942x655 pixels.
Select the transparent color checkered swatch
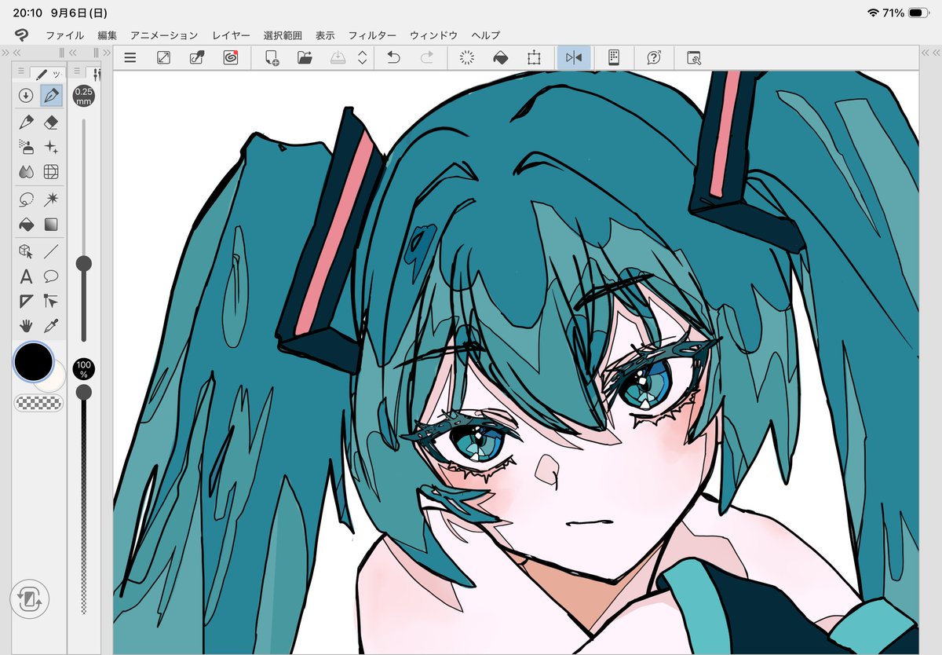click(x=38, y=403)
